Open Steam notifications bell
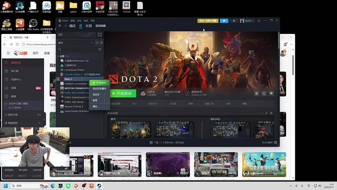This screenshot has width=337, height=190. coord(234,21)
